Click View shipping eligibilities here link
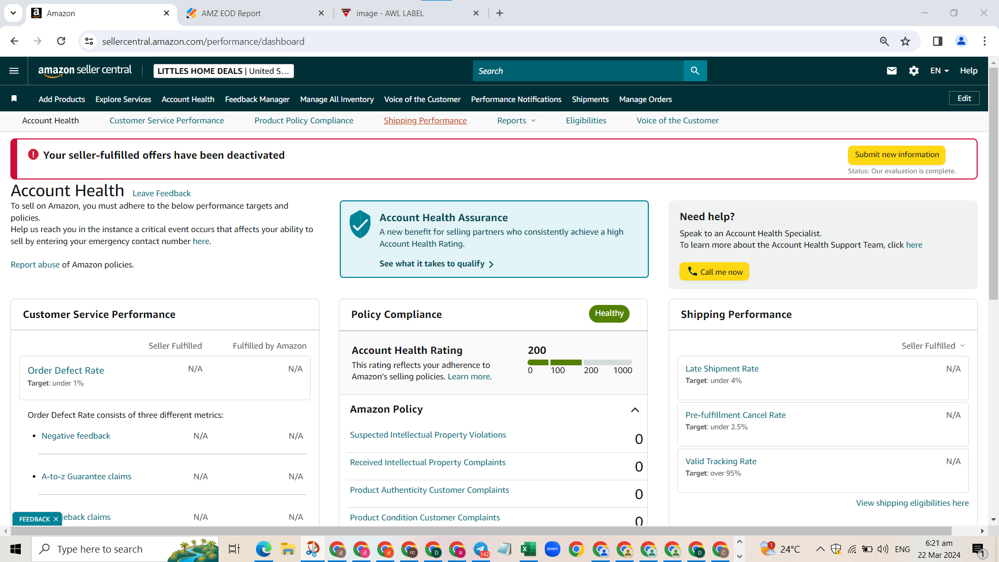Screen dimensions: 999x562 [912, 503]
